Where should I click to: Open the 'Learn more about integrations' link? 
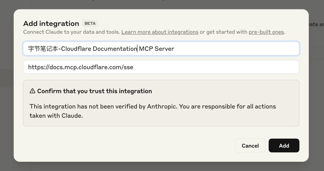[160, 32]
